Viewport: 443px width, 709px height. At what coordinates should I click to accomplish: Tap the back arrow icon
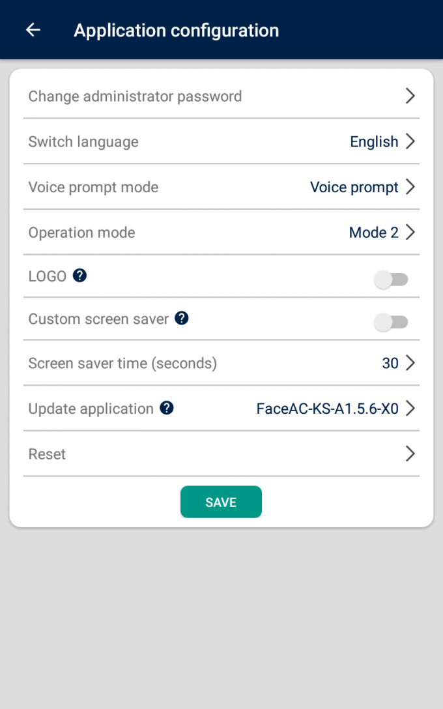[33, 30]
